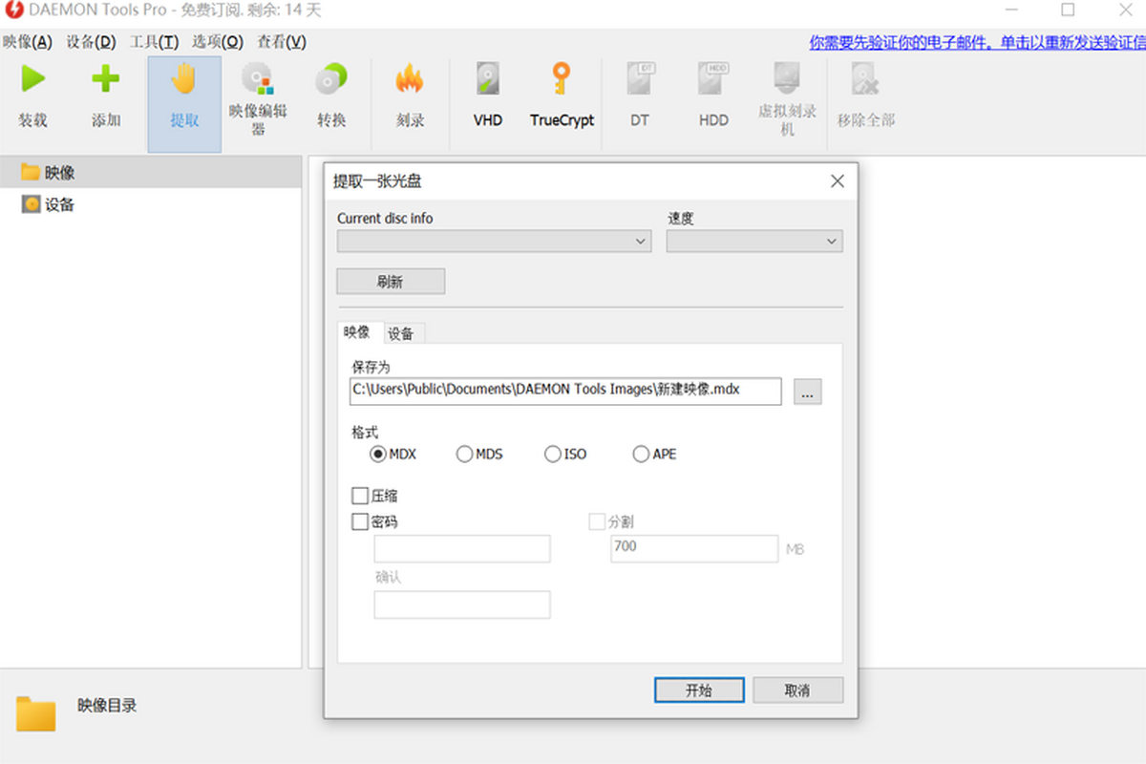Screen dimensions: 1146x764
Task: Open the Tools (工具) menu
Action: pyautogui.click(x=154, y=42)
